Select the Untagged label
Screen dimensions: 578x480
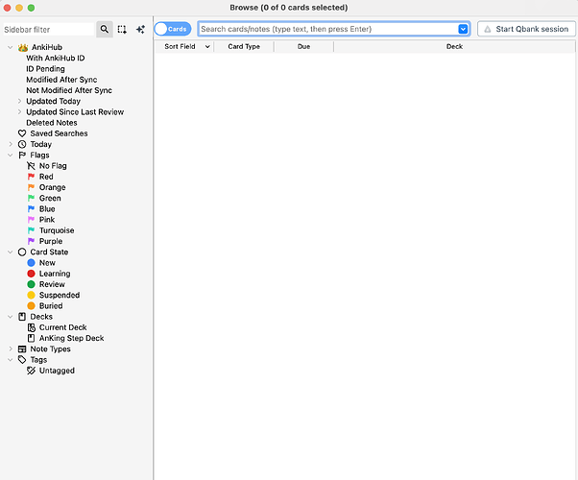coord(57,371)
